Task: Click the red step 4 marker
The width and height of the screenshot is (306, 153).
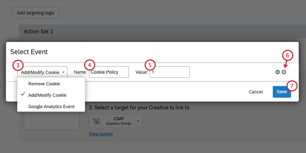Action: [x=90, y=65]
